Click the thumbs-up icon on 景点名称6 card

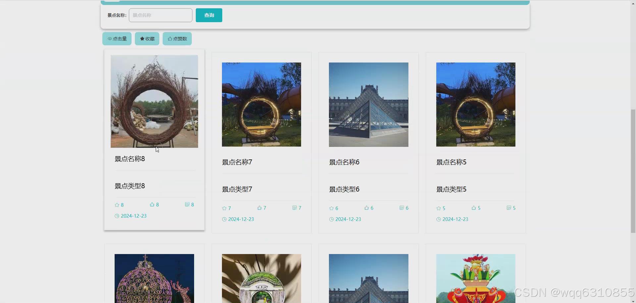point(367,208)
